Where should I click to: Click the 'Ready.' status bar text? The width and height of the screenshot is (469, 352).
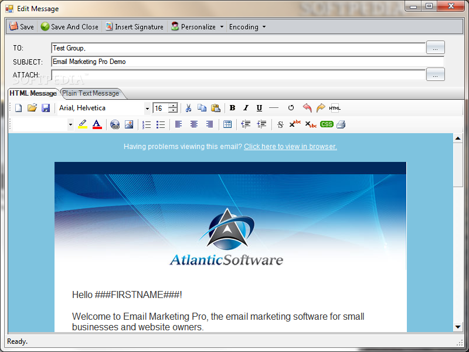[17, 341]
